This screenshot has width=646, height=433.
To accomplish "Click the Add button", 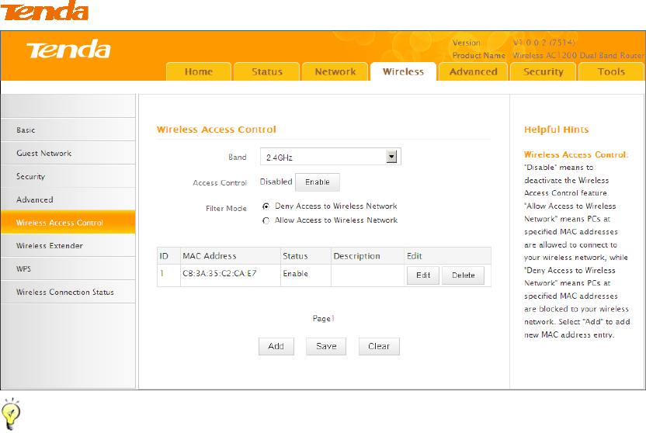I will click(276, 346).
